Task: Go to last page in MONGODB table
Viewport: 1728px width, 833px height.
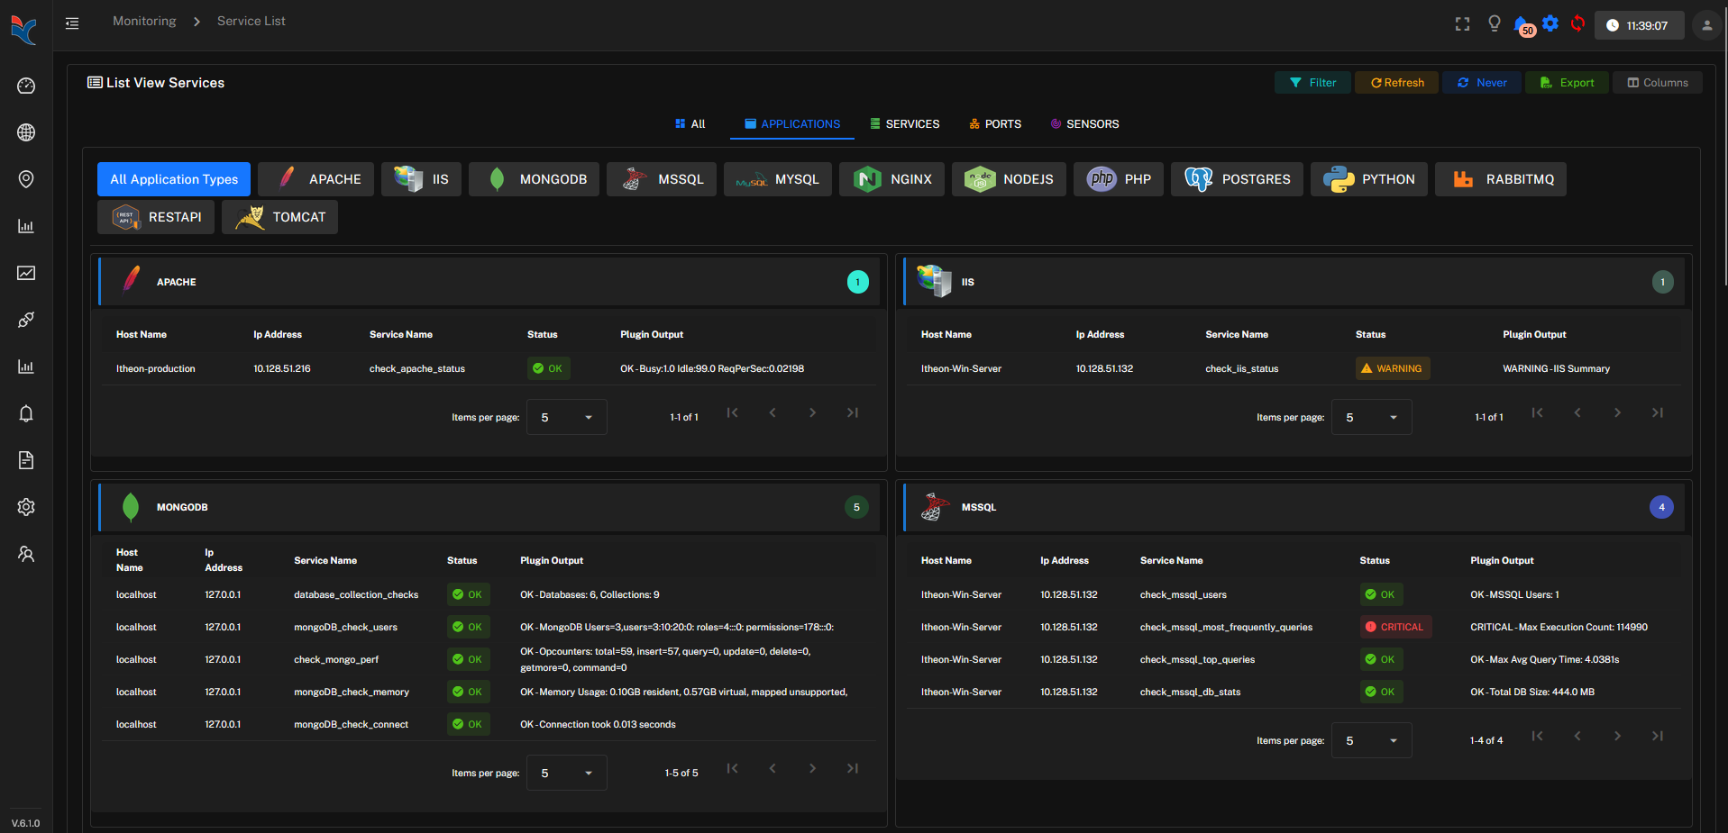Action: pyautogui.click(x=852, y=768)
